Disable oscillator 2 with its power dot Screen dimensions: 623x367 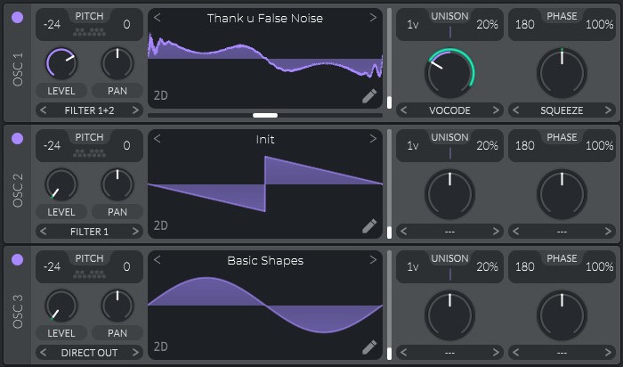17,138
